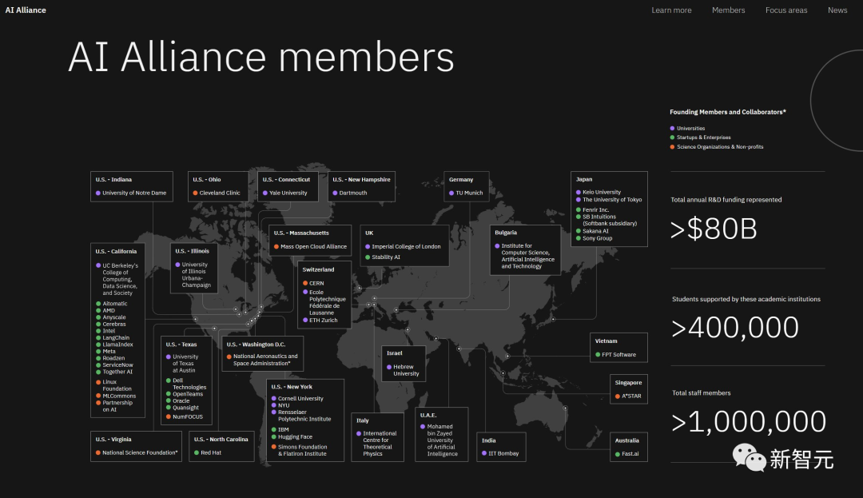Click the Italy box heading
Image resolution: width=863 pixels, height=498 pixels.
(x=363, y=420)
